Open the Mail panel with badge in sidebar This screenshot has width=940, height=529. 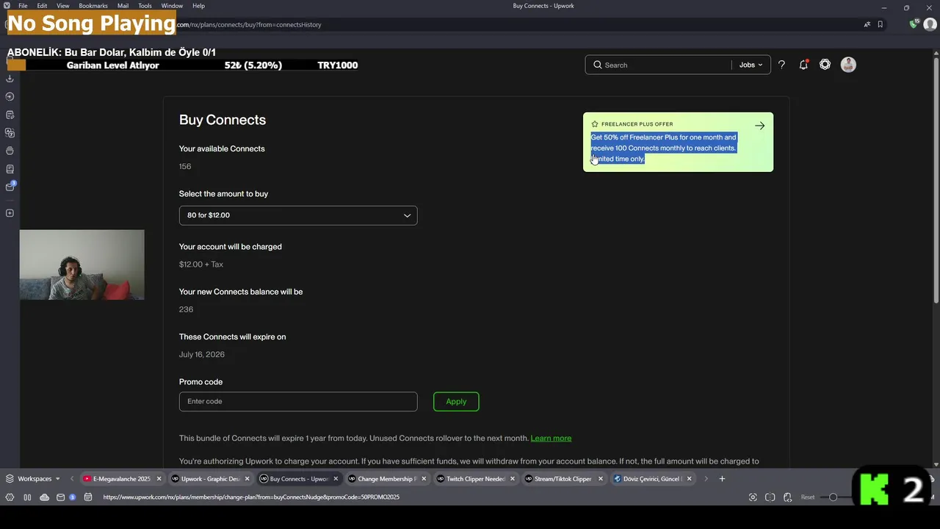coord(10,187)
